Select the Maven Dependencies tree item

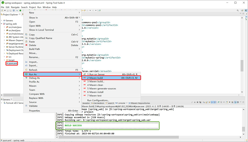15,40
